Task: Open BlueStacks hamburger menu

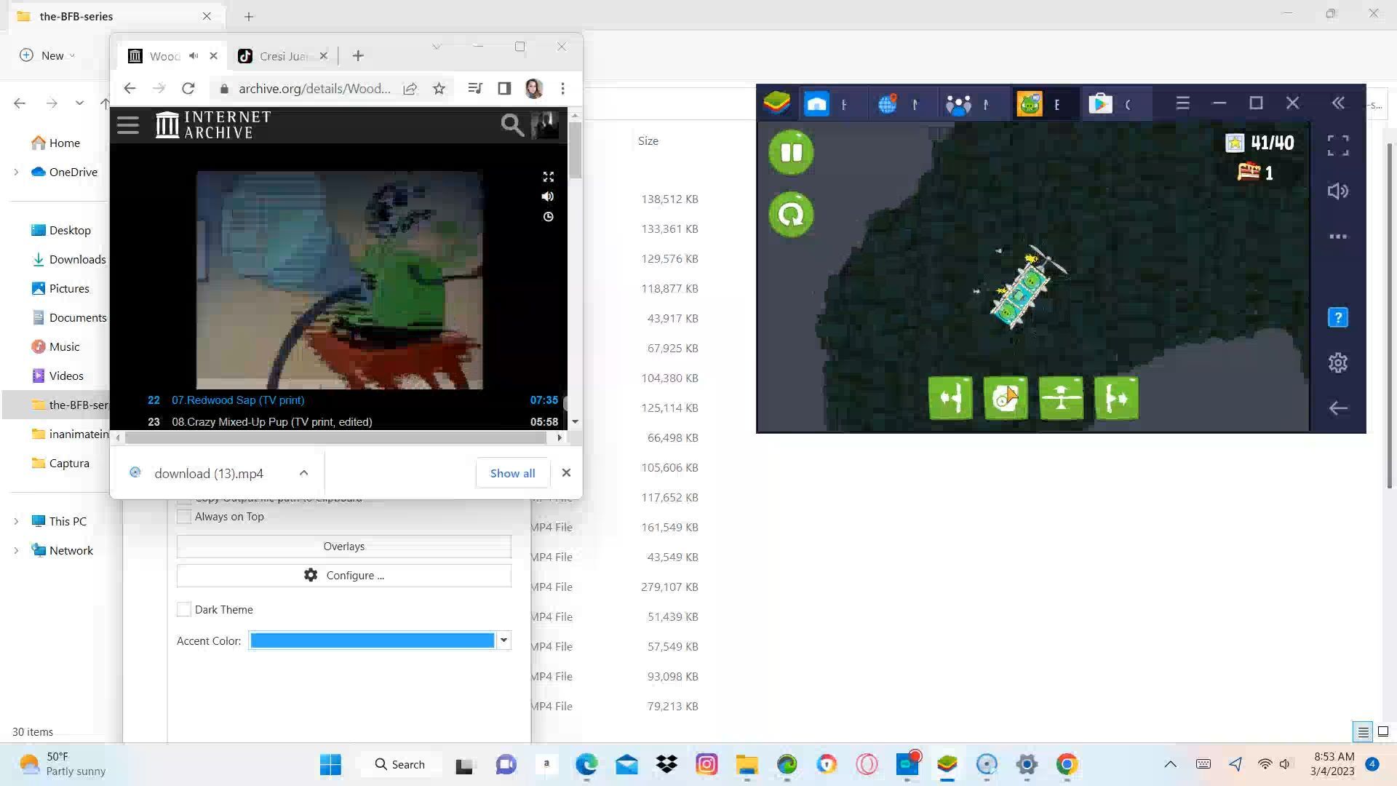Action: (1182, 103)
